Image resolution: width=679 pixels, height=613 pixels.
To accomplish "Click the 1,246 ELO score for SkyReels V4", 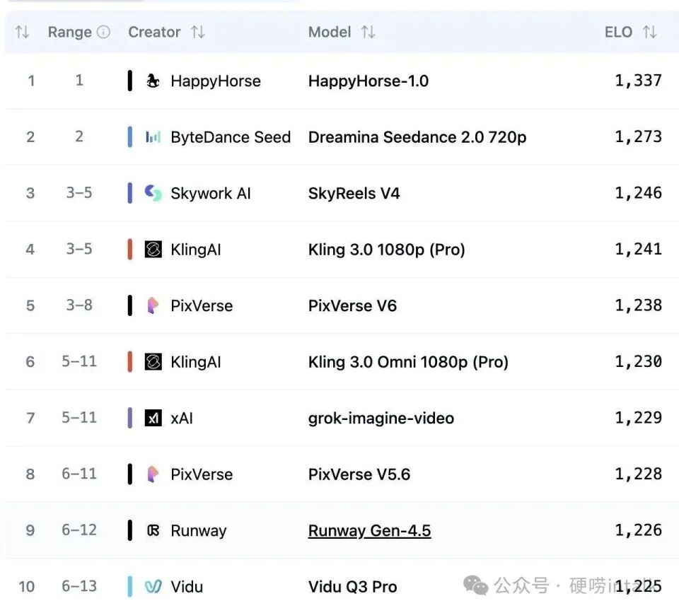I will (638, 193).
